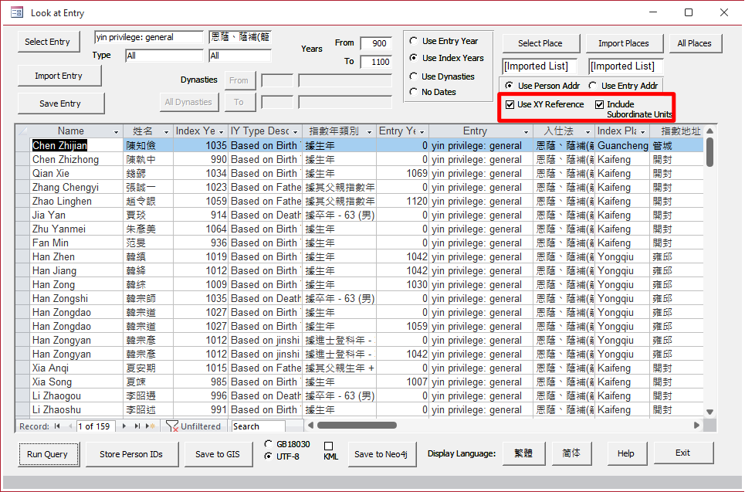Click the Access form icon in title bar
This screenshot has width=745, height=492.
click(x=16, y=12)
